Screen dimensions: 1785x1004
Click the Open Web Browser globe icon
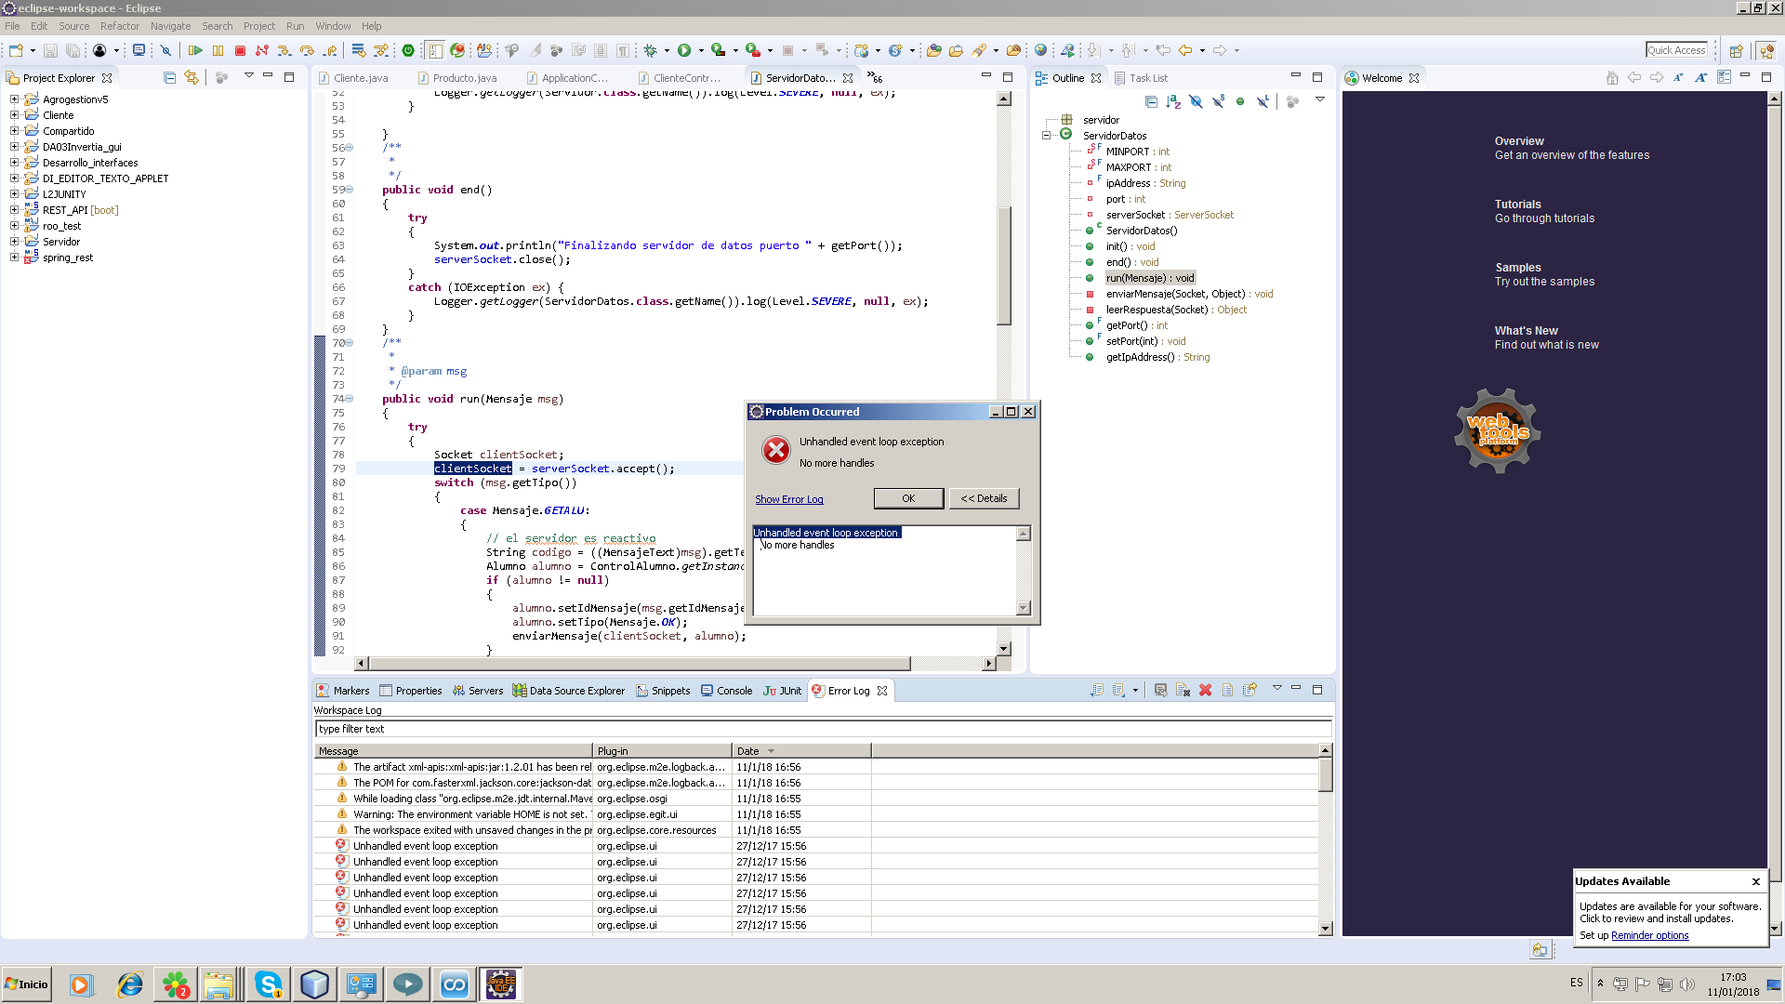coord(1040,51)
